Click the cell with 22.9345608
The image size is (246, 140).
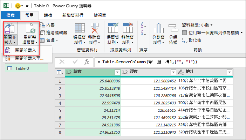click(93, 96)
